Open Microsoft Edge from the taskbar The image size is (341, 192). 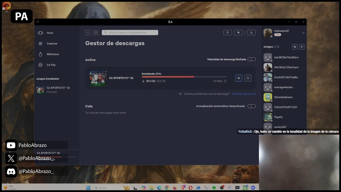(x=159, y=188)
